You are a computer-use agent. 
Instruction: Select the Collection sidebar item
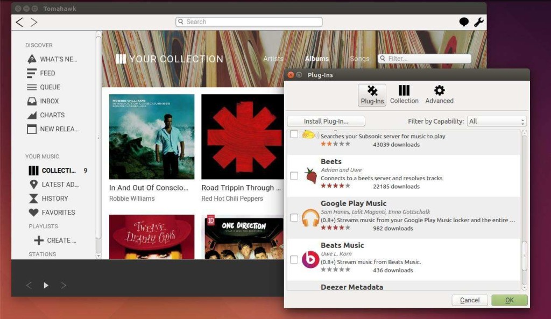tap(52, 171)
